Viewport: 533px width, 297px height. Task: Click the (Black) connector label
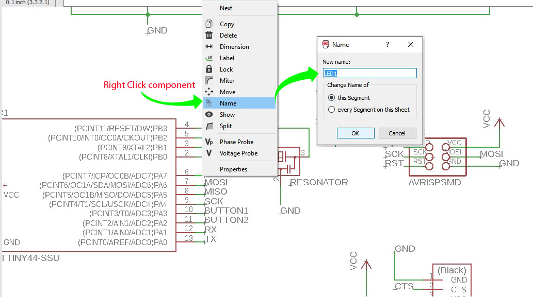452,270
